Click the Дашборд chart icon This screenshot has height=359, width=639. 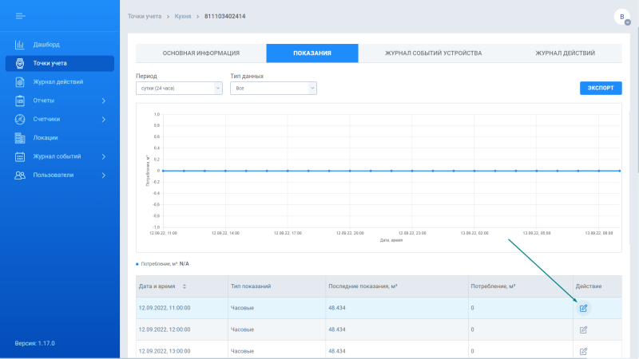(19, 45)
